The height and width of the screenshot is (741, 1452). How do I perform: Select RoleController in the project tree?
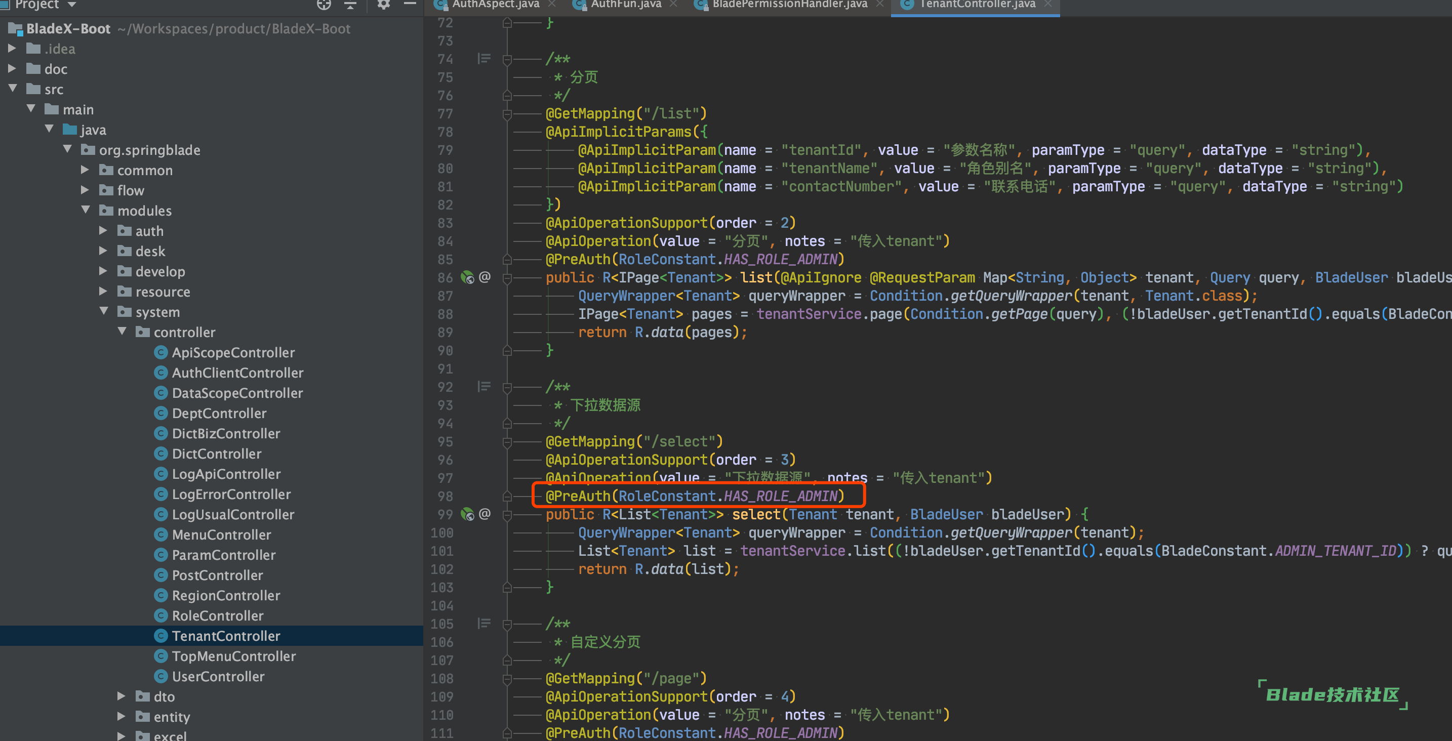(x=218, y=616)
